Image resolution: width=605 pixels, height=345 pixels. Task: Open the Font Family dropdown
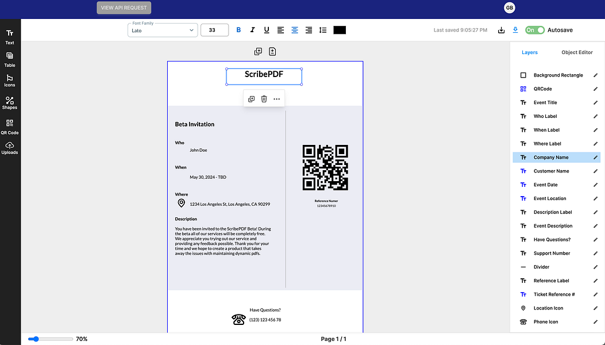click(163, 30)
